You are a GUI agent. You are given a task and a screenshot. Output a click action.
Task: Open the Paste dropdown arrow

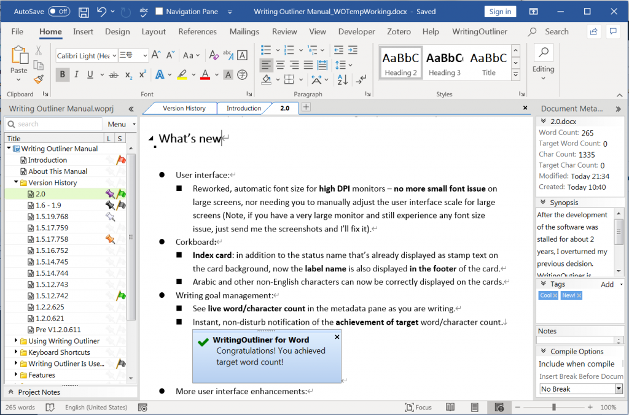click(x=18, y=79)
